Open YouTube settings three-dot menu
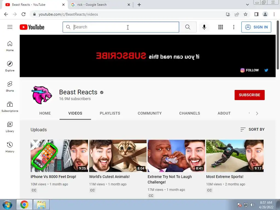280x210 pixels. pos(234,27)
